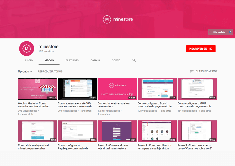Click Reproduzir todos
The width and height of the screenshot is (235, 166).
(50, 71)
